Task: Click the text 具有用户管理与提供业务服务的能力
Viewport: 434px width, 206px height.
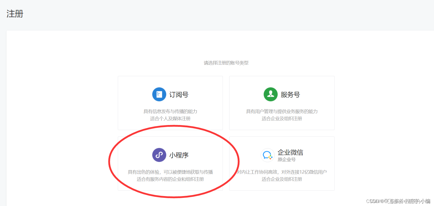Action: click(282, 112)
